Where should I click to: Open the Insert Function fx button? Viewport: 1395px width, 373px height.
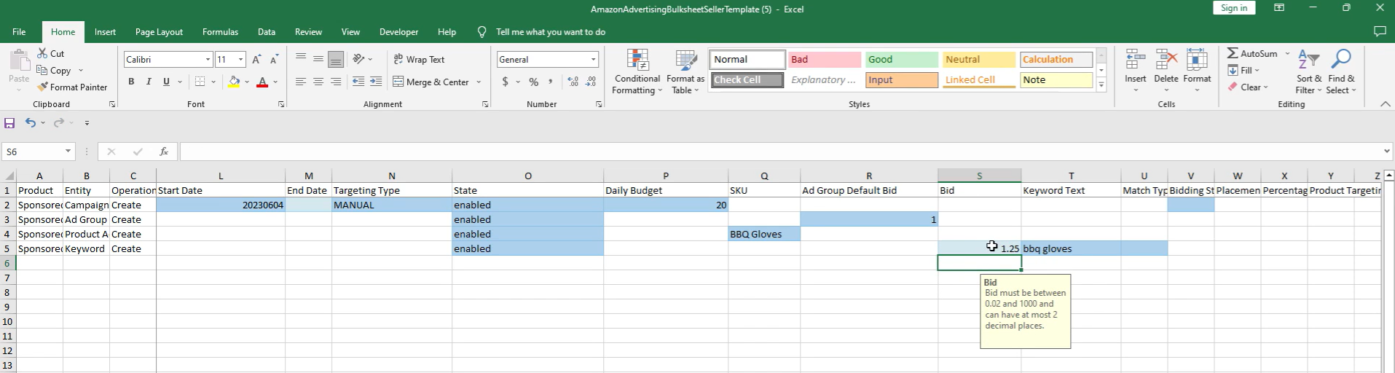coord(164,152)
